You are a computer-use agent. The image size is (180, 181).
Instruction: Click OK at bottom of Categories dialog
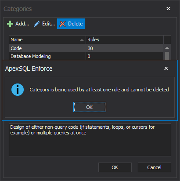115,167
